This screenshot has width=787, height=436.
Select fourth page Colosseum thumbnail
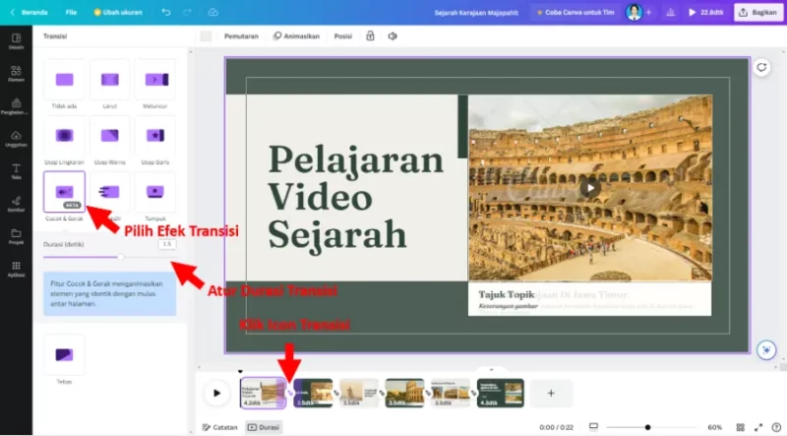404,393
